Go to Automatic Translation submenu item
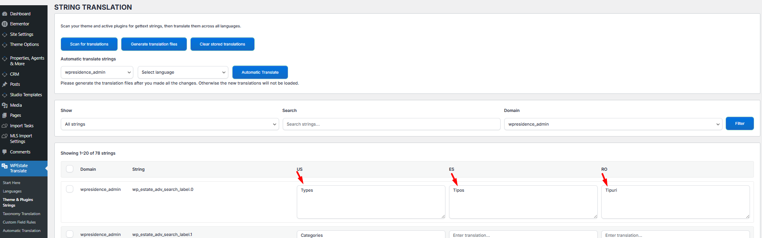 click(21, 231)
